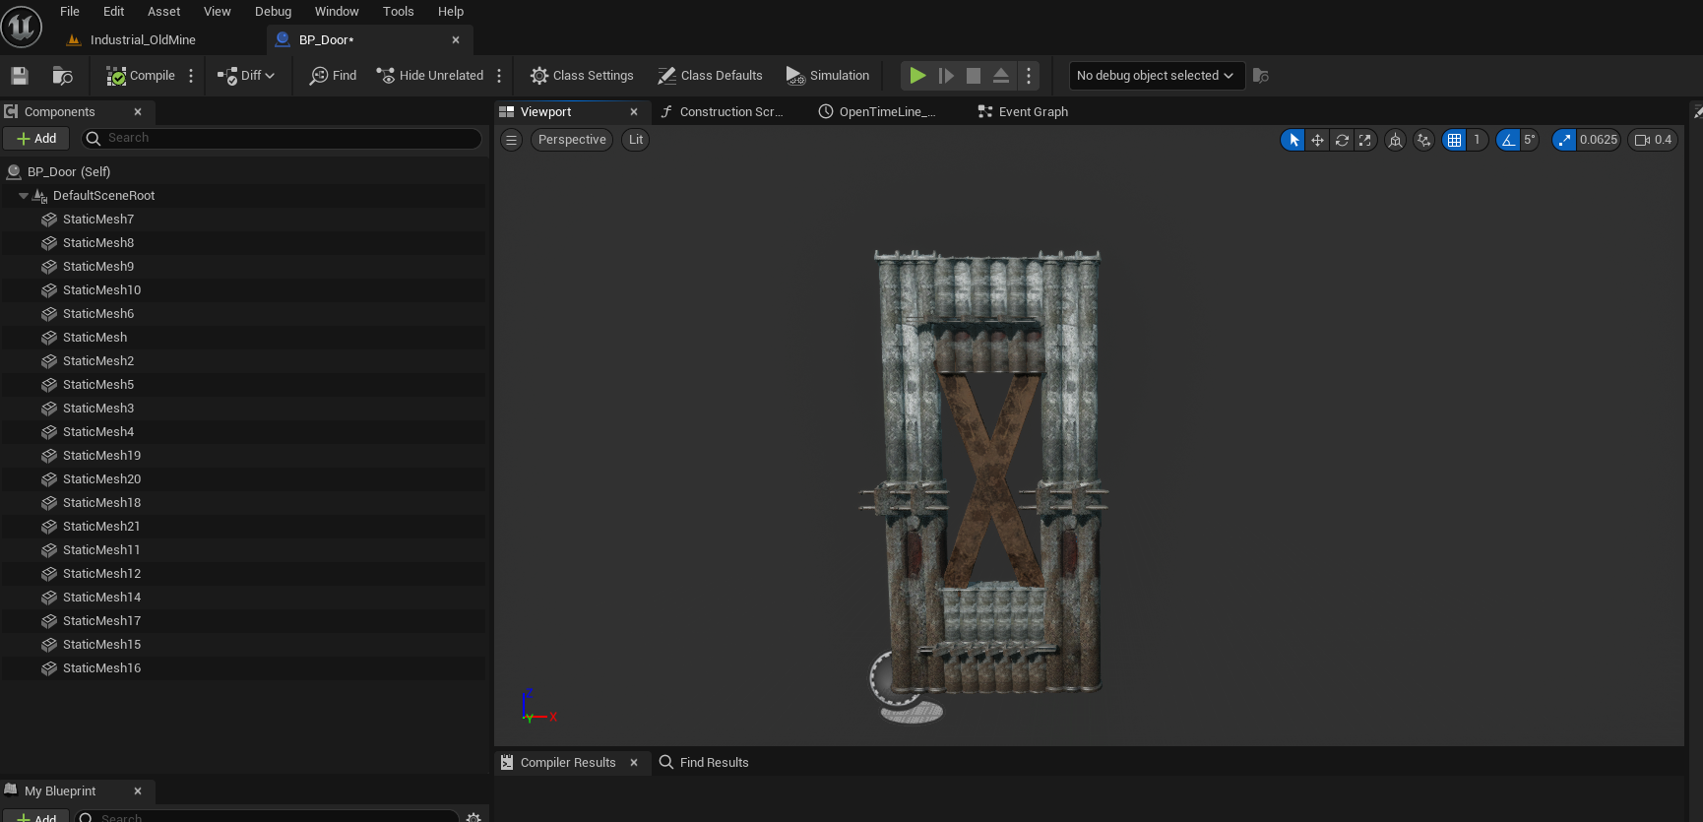Open the viewport hamburger options menu

click(x=511, y=140)
